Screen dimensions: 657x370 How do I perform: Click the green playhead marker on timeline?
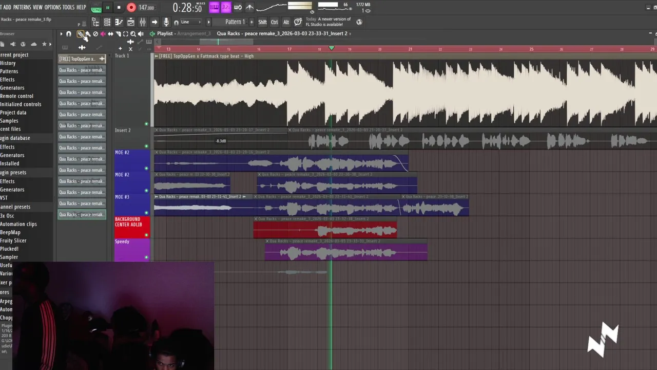332,48
